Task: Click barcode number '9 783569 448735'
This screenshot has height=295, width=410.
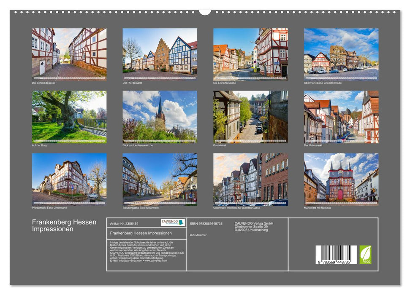Action: coord(334,262)
